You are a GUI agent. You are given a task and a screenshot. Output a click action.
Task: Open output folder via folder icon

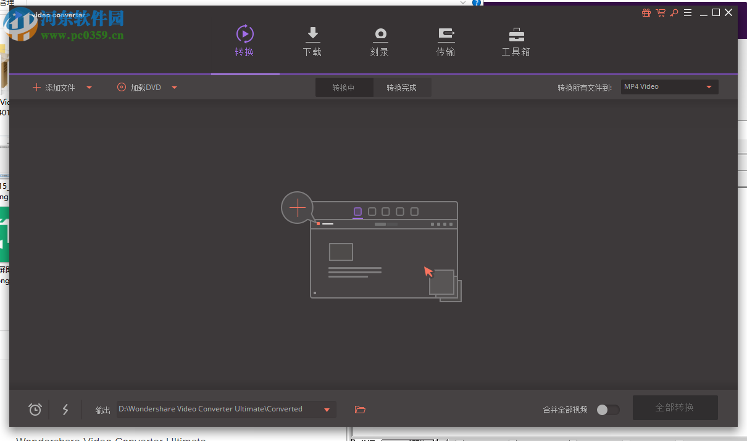tap(360, 409)
